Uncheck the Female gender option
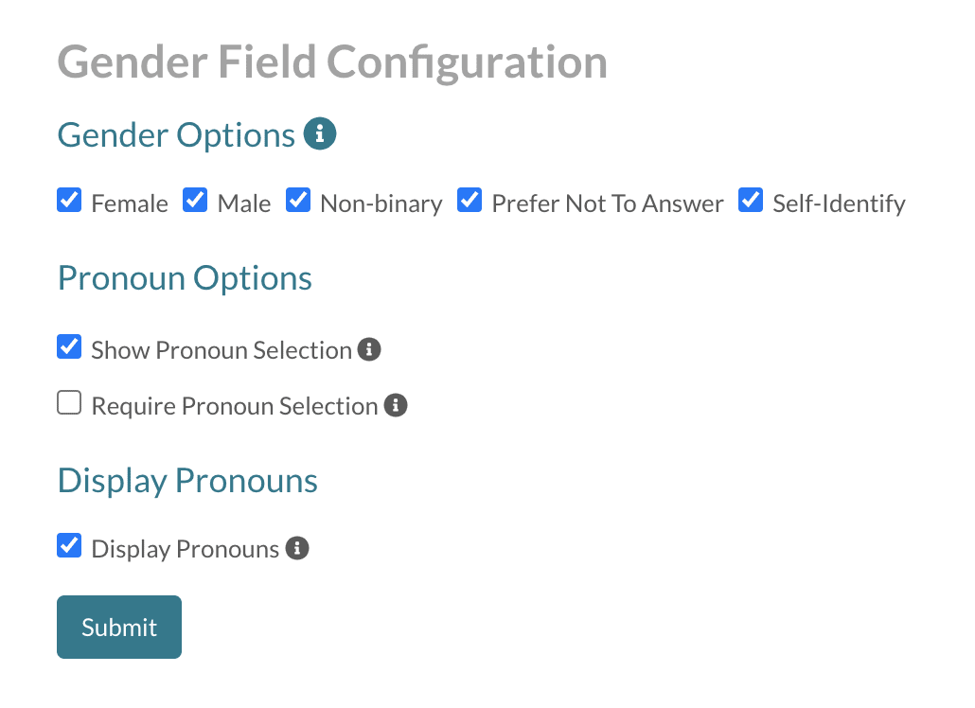Image resolution: width=975 pixels, height=708 pixels. point(68,200)
